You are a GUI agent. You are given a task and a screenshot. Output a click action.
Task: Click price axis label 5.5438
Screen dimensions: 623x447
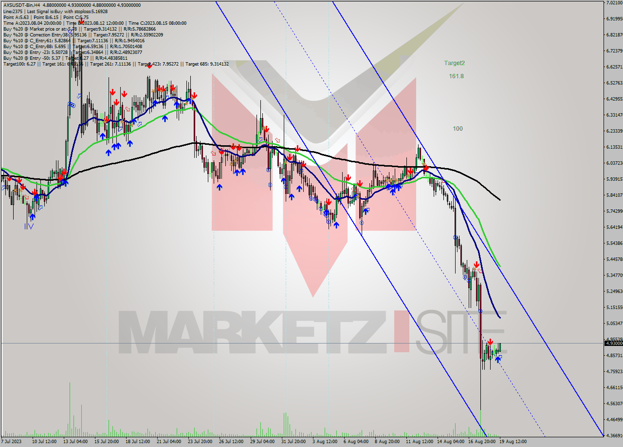[x=614, y=243]
